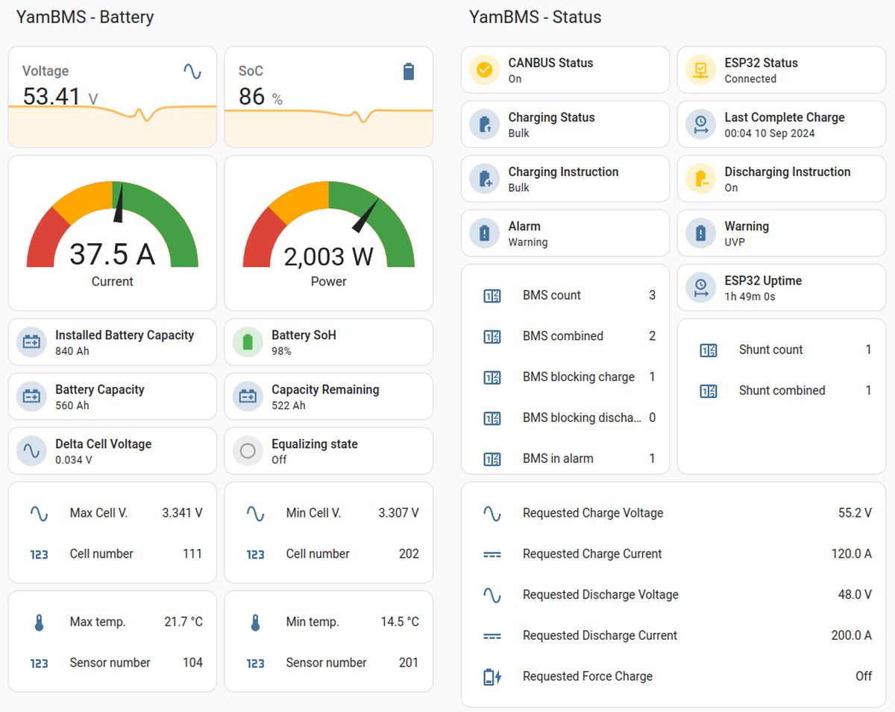Click the Max Cell V. sine icon
Viewport: 895px width, 712px height.
(39, 513)
